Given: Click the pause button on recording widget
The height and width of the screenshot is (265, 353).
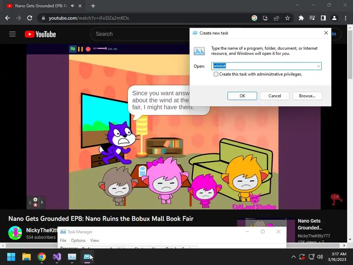Looking at the screenshot, I should [x=36, y=199].
